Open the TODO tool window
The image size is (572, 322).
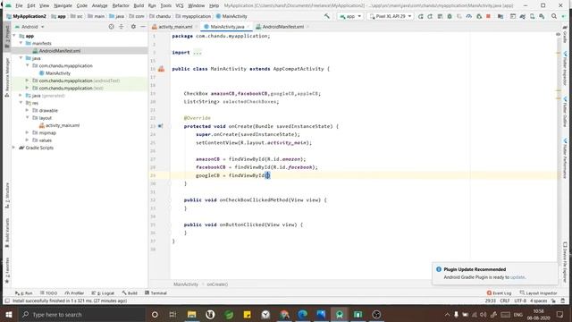(x=48, y=292)
